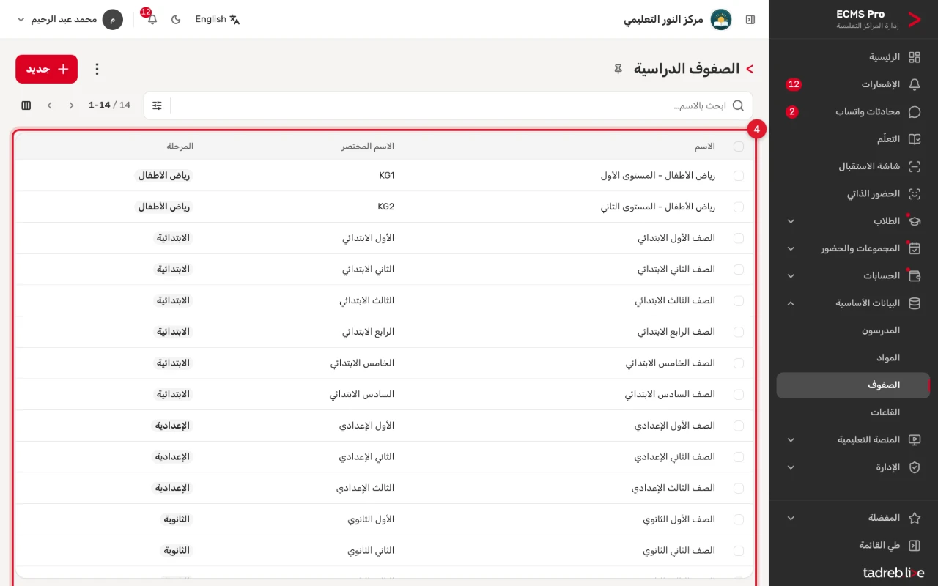Go to the previous page arrow
938x586 pixels.
tap(71, 105)
